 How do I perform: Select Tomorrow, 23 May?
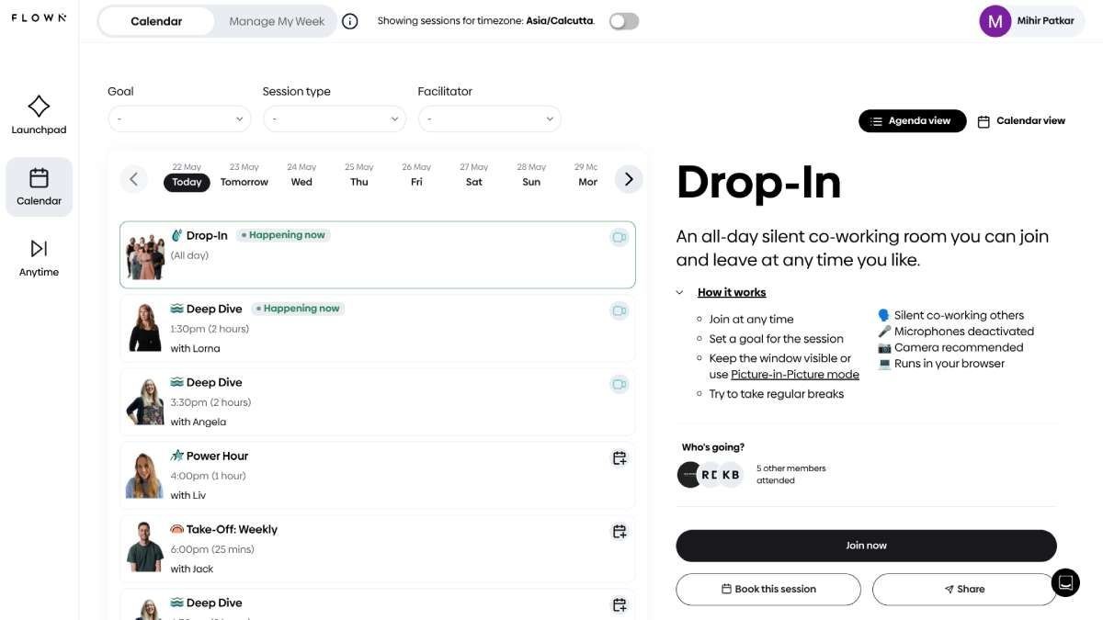point(244,175)
